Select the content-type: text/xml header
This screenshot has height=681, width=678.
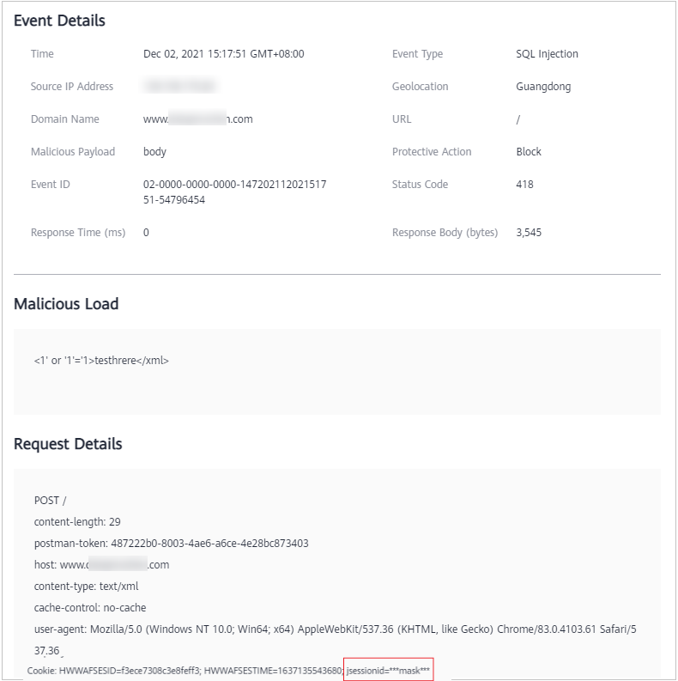coord(86,587)
